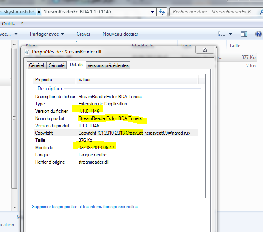Image resolution: width=263 pixels, height=232 pixels.
Task: Click the Graver toolbar button
Action: (x=83, y=34)
